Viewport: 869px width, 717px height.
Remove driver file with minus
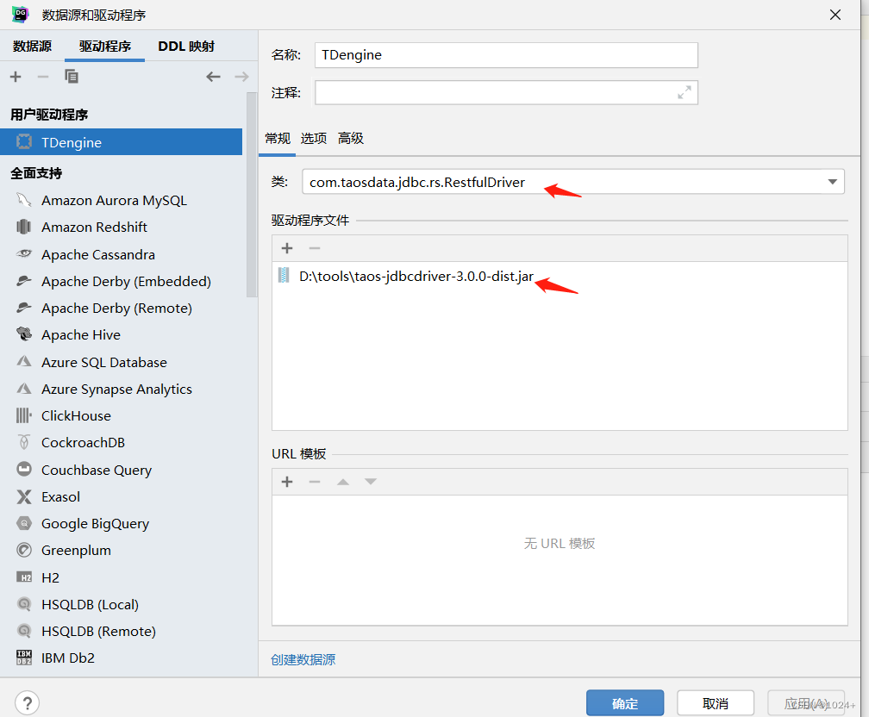click(314, 248)
